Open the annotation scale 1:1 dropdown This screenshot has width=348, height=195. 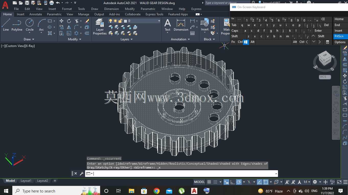click(307, 182)
